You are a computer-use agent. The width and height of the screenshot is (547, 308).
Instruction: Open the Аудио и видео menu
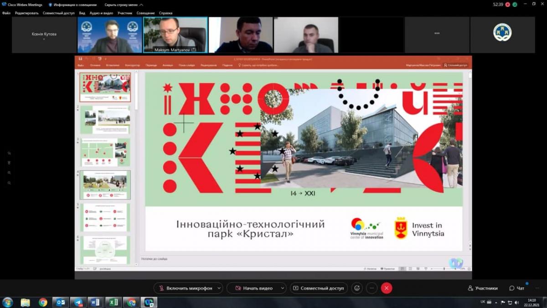click(x=102, y=13)
